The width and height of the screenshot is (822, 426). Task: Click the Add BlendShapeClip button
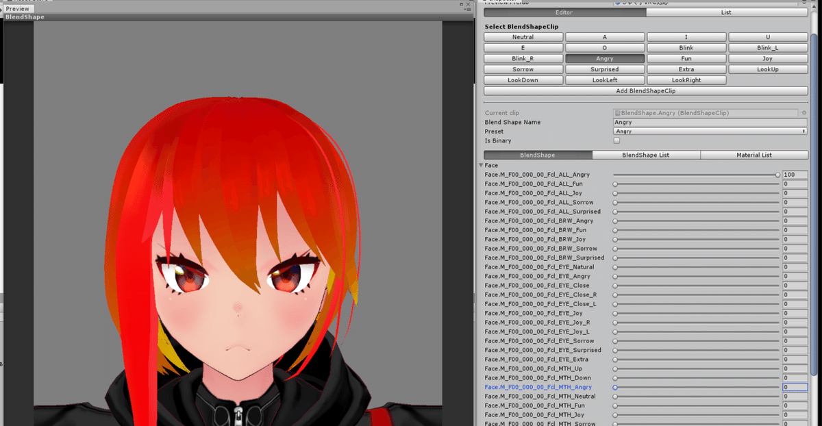pos(645,90)
